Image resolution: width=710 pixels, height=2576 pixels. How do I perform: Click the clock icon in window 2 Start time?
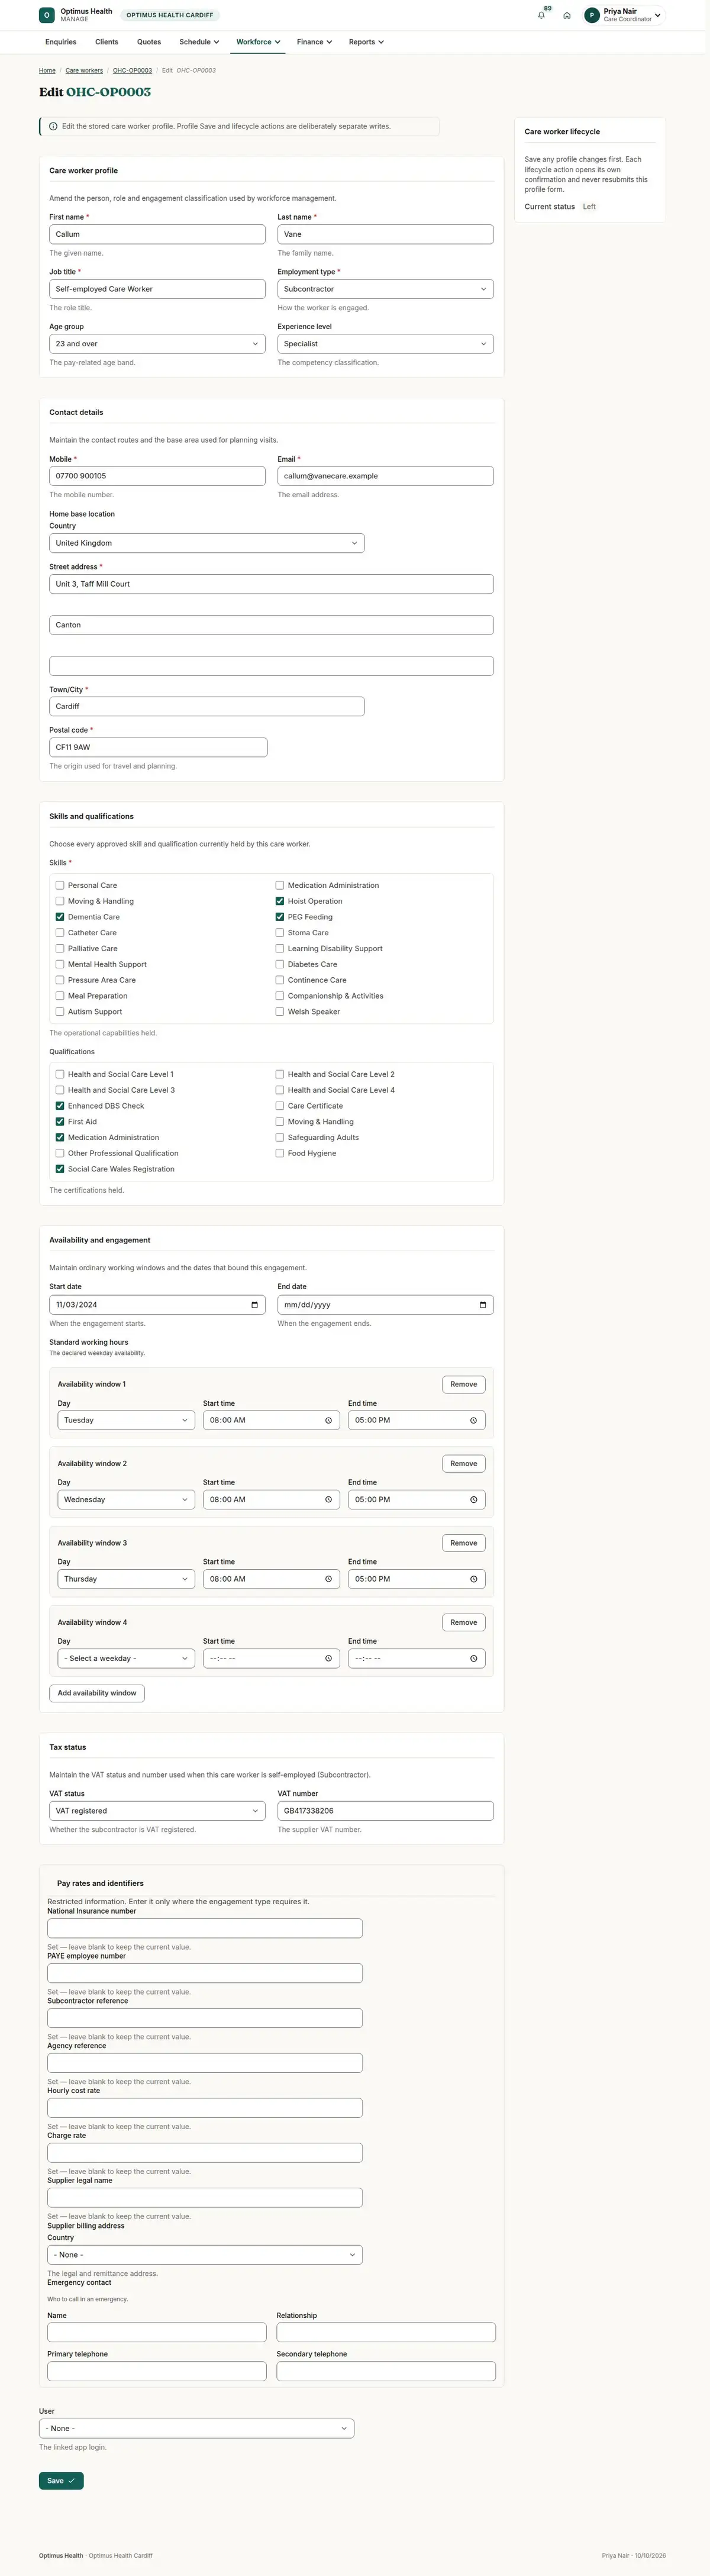[x=328, y=1500]
